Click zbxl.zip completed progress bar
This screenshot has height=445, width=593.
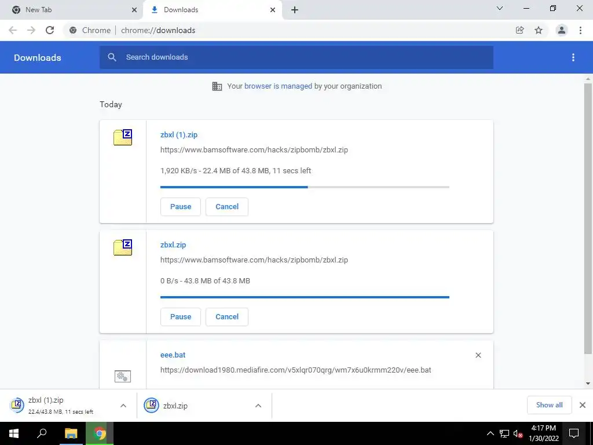pos(305,297)
